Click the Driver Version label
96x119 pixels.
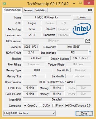[13, 82]
